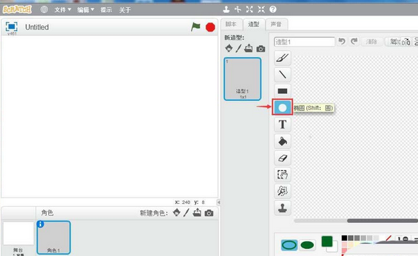Image resolution: width=418 pixels, height=256 pixels.
Task: Choose the outlined ellipse mode
Action: pos(289,245)
